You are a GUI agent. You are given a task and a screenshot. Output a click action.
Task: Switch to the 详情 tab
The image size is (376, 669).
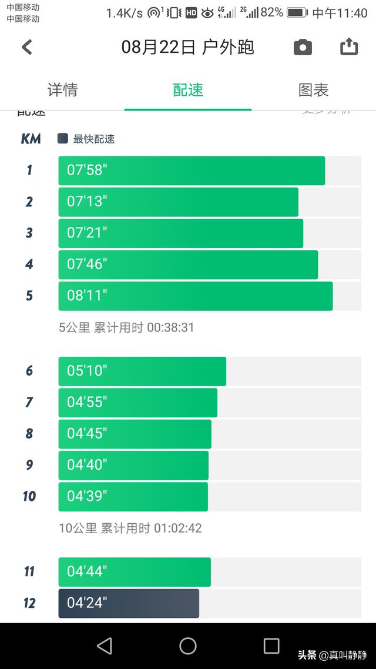pos(63,90)
